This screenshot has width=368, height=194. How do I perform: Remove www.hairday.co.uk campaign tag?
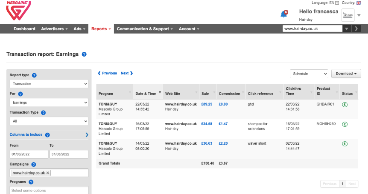pyautogui.click(x=48, y=173)
